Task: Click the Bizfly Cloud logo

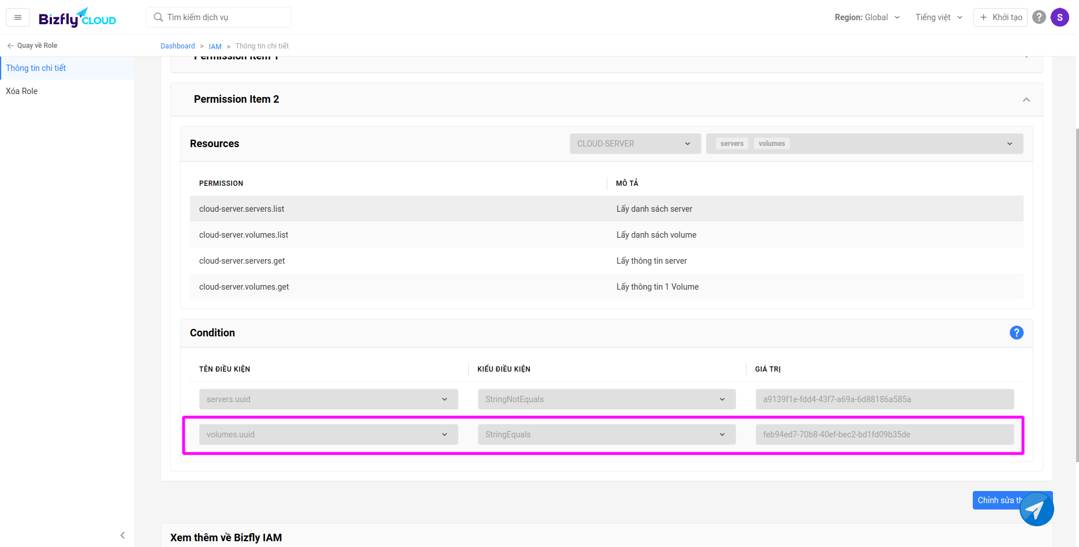Action: point(77,18)
